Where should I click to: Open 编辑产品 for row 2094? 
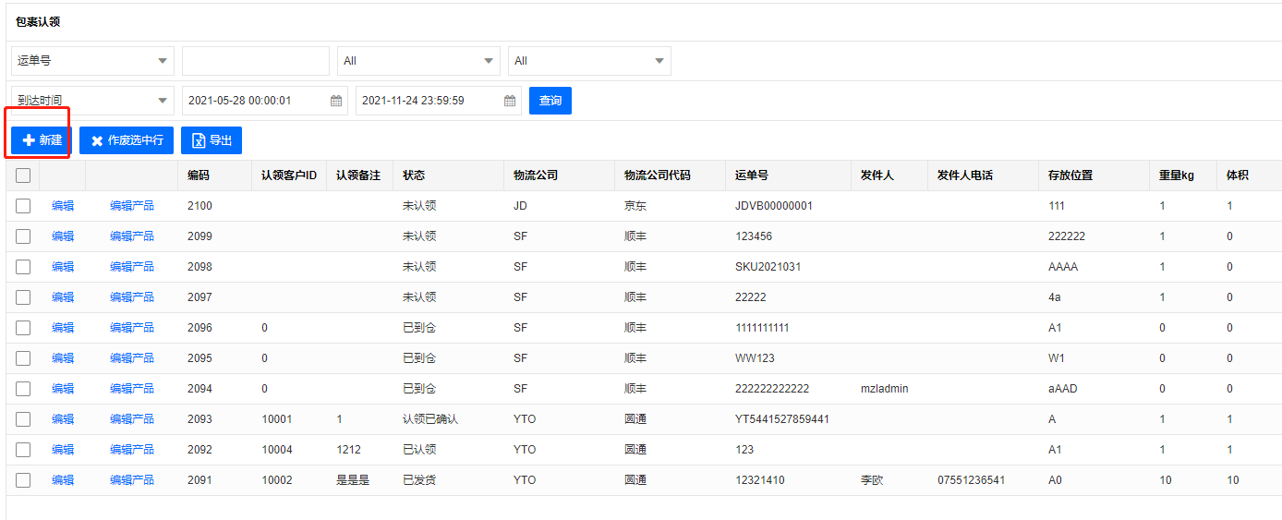pyautogui.click(x=132, y=389)
